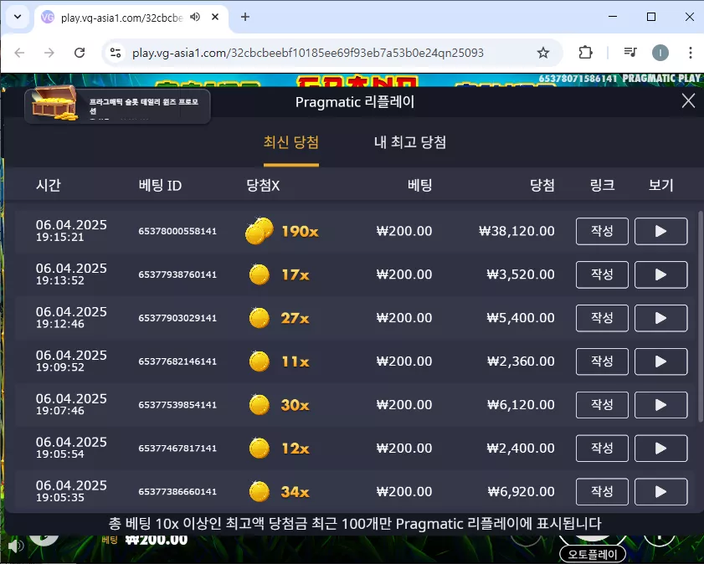Open the media control icon in toolbar
704x564 pixels.
[x=630, y=53]
